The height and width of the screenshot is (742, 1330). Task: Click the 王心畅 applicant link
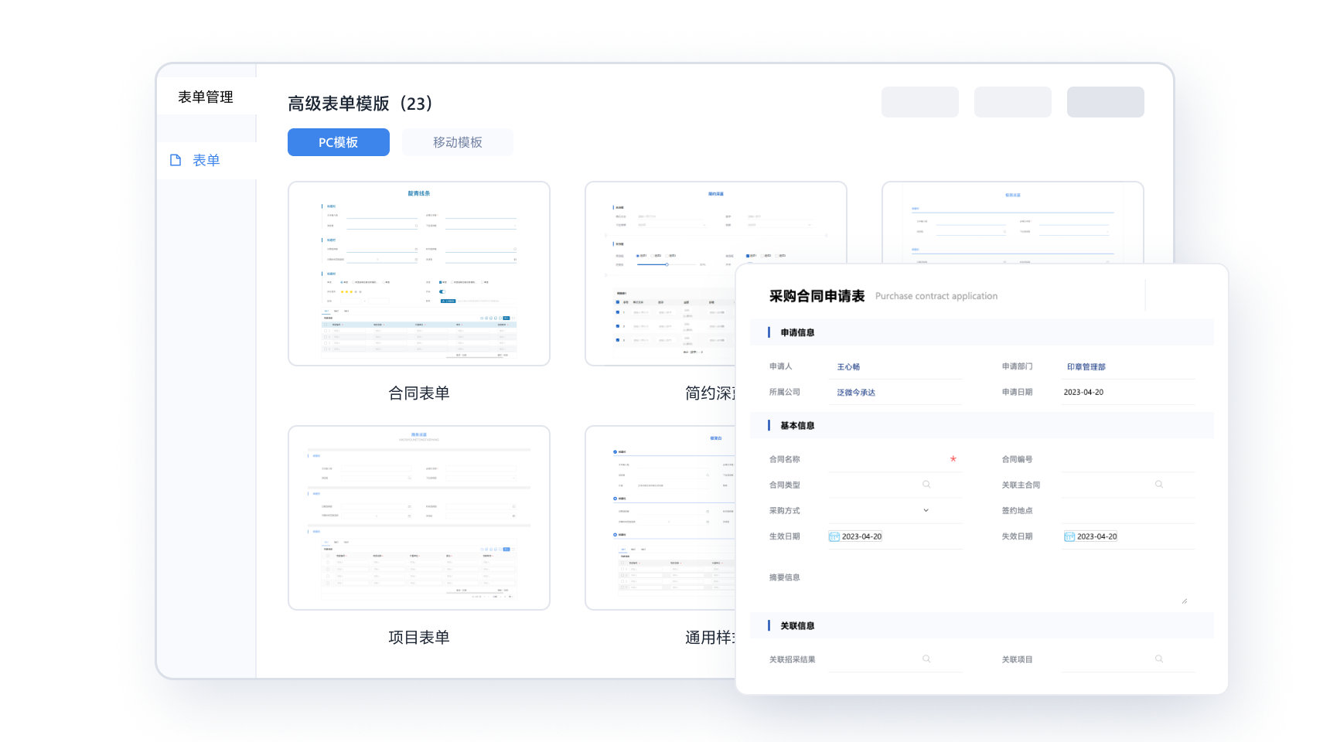pyautogui.click(x=848, y=367)
